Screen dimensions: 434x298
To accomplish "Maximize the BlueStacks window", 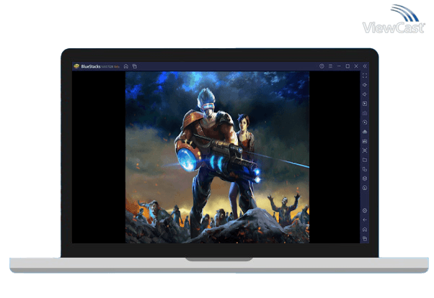I will (347, 66).
